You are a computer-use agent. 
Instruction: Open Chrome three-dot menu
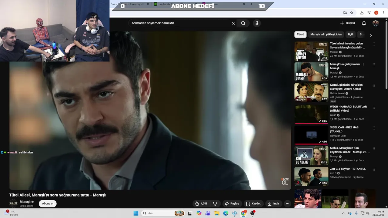tap(383, 13)
